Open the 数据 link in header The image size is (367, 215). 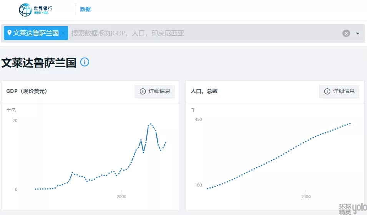pos(85,10)
